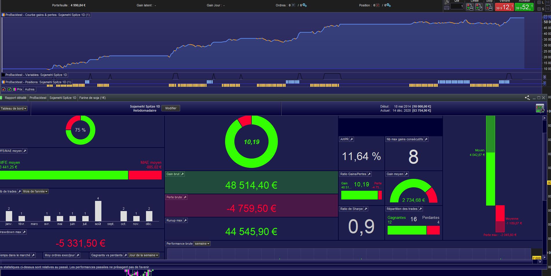551x276 pixels.
Task: Click the 75 % donut chart label
Action: click(80, 130)
